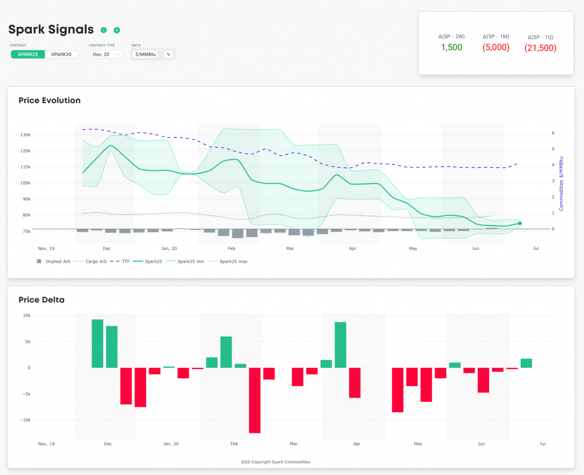The width and height of the screenshot is (584, 475).
Task: Click the Commodities $/MMBtu axis label
Action: coord(561,182)
